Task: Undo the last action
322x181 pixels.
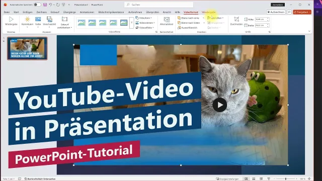Action: (x=50, y=5)
